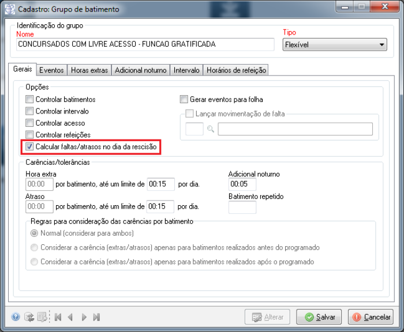The height and width of the screenshot is (332, 404).
Task: Go to the previous record arrow
Action: 70,317
